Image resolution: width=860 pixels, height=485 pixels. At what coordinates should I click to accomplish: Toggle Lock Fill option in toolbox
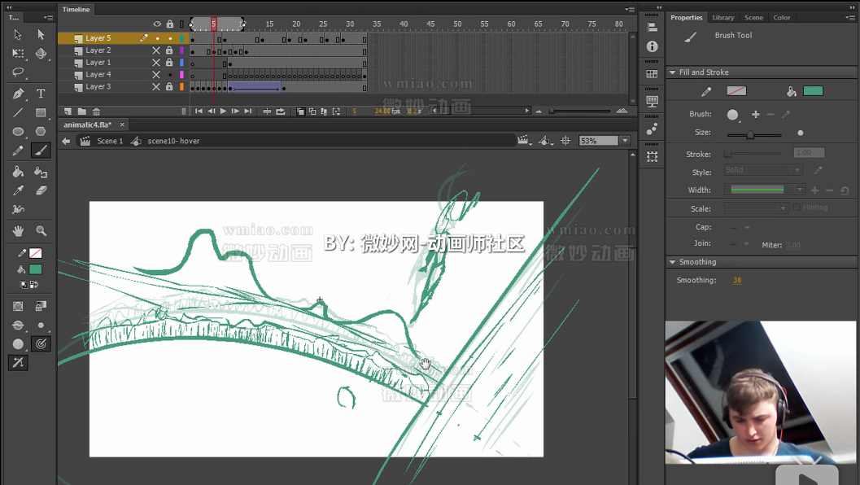(41, 306)
